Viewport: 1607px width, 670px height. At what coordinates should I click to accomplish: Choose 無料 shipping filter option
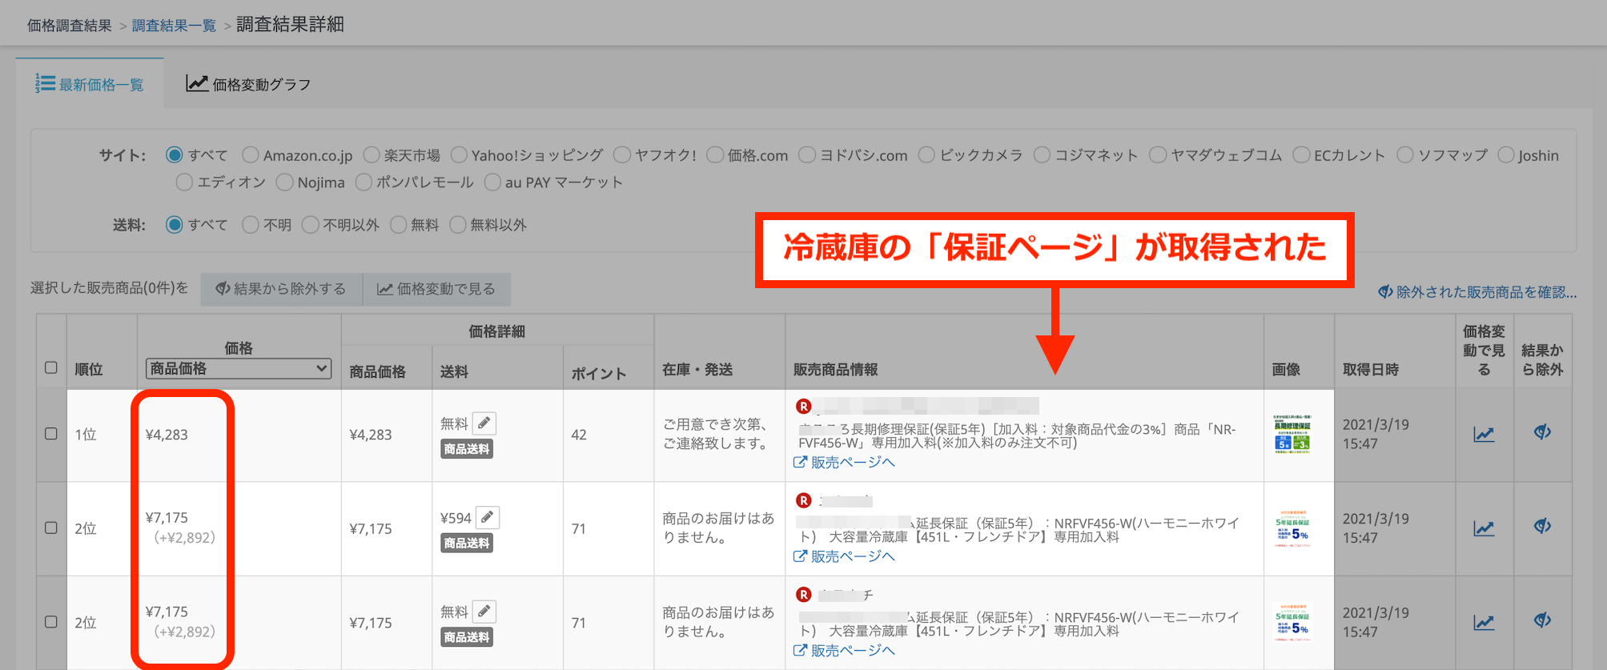(x=399, y=225)
